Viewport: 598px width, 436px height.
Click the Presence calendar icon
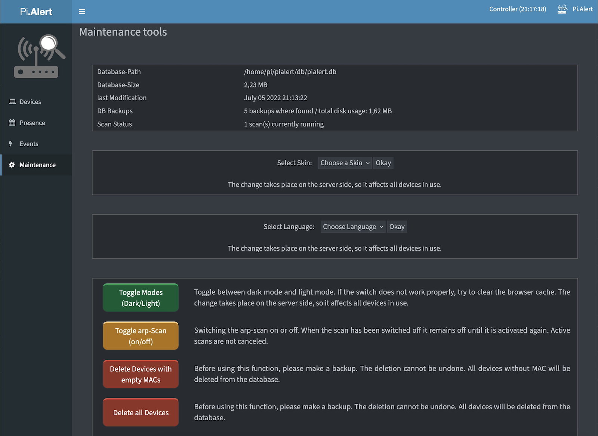pyautogui.click(x=12, y=123)
